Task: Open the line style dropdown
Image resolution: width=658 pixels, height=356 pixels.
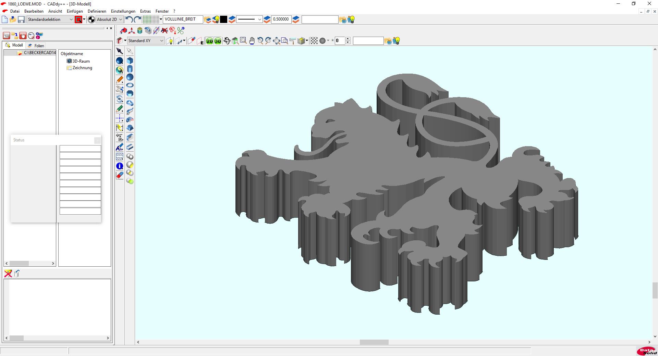Action: tap(249, 20)
